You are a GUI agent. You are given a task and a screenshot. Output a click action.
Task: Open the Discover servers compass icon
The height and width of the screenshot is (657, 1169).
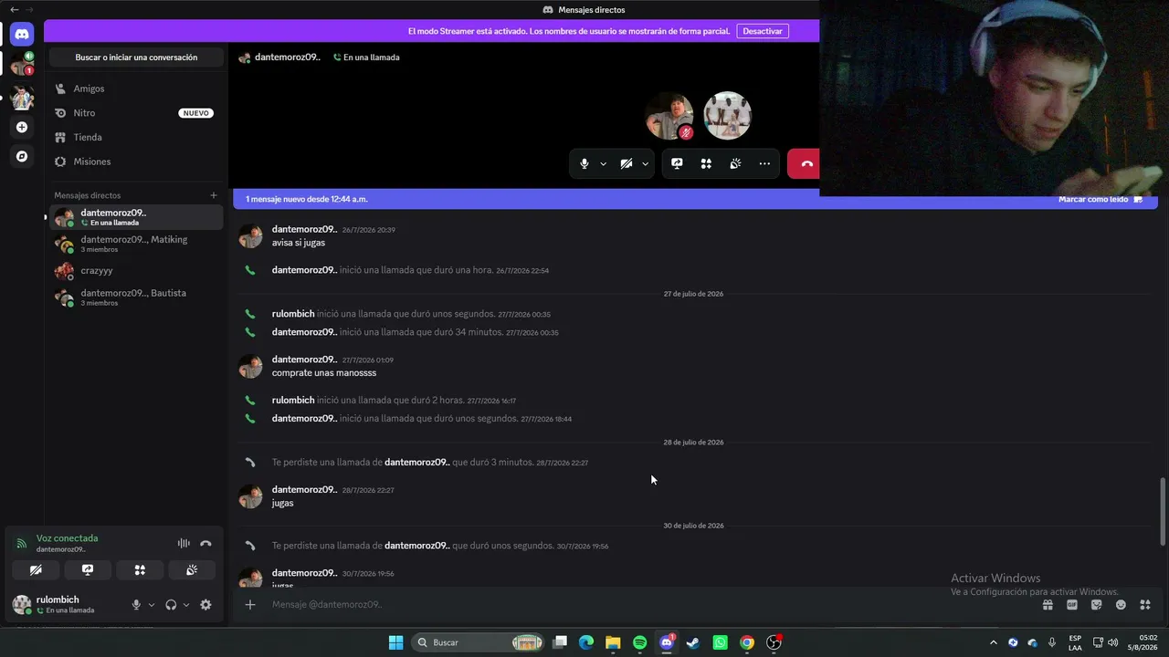pyautogui.click(x=22, y=157)
